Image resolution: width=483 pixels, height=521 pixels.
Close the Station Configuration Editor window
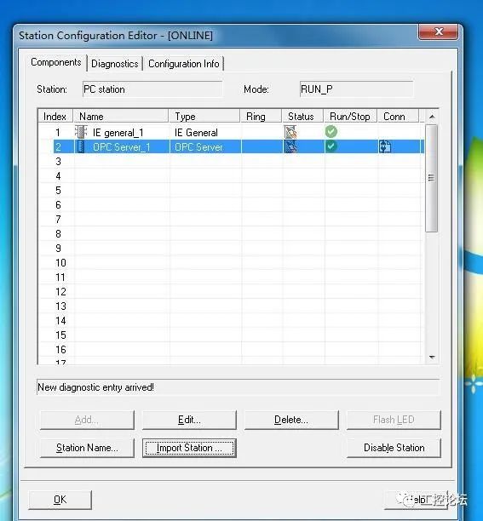tap(439, 31)
